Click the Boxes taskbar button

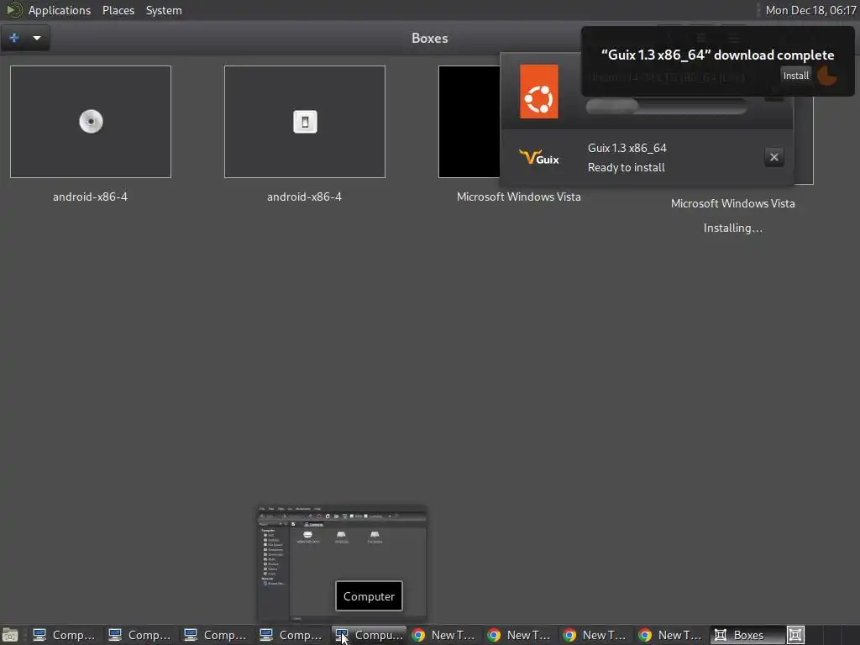point(747,635)
